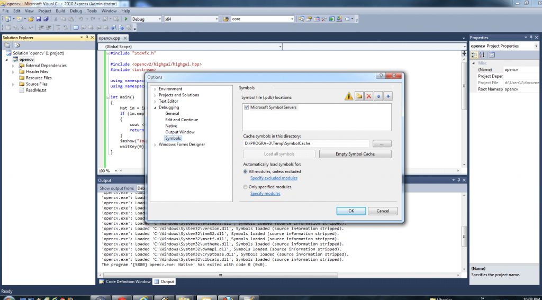
Task: Pin the Solution Explorer panel
Action: pos(87,38)
